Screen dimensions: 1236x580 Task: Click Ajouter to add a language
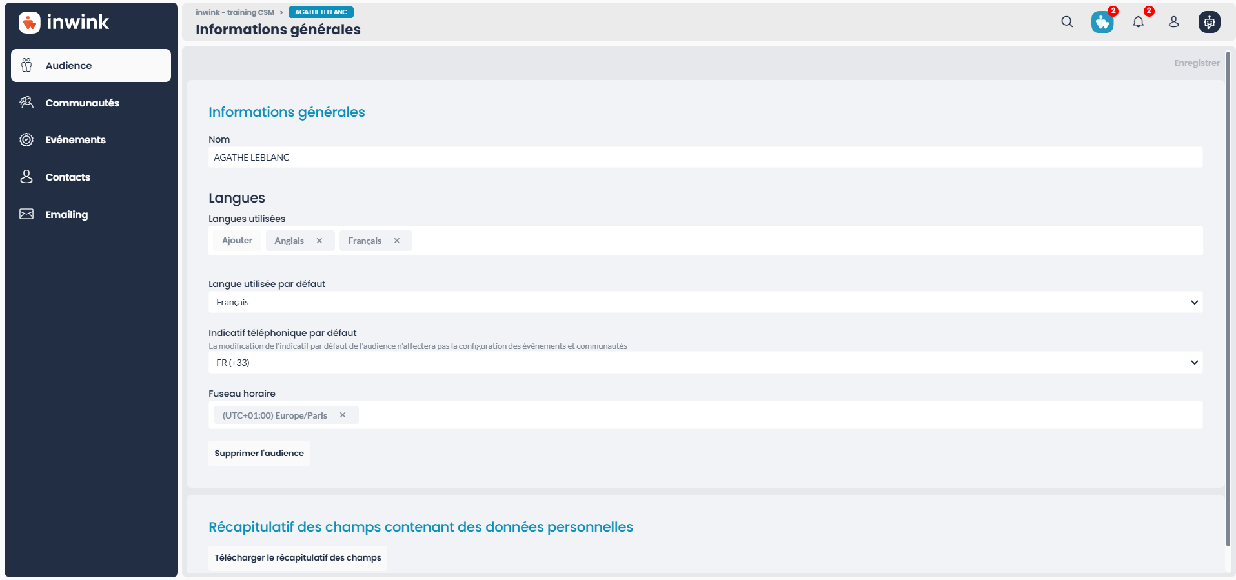pyautogui.click(x=237, y=240)
